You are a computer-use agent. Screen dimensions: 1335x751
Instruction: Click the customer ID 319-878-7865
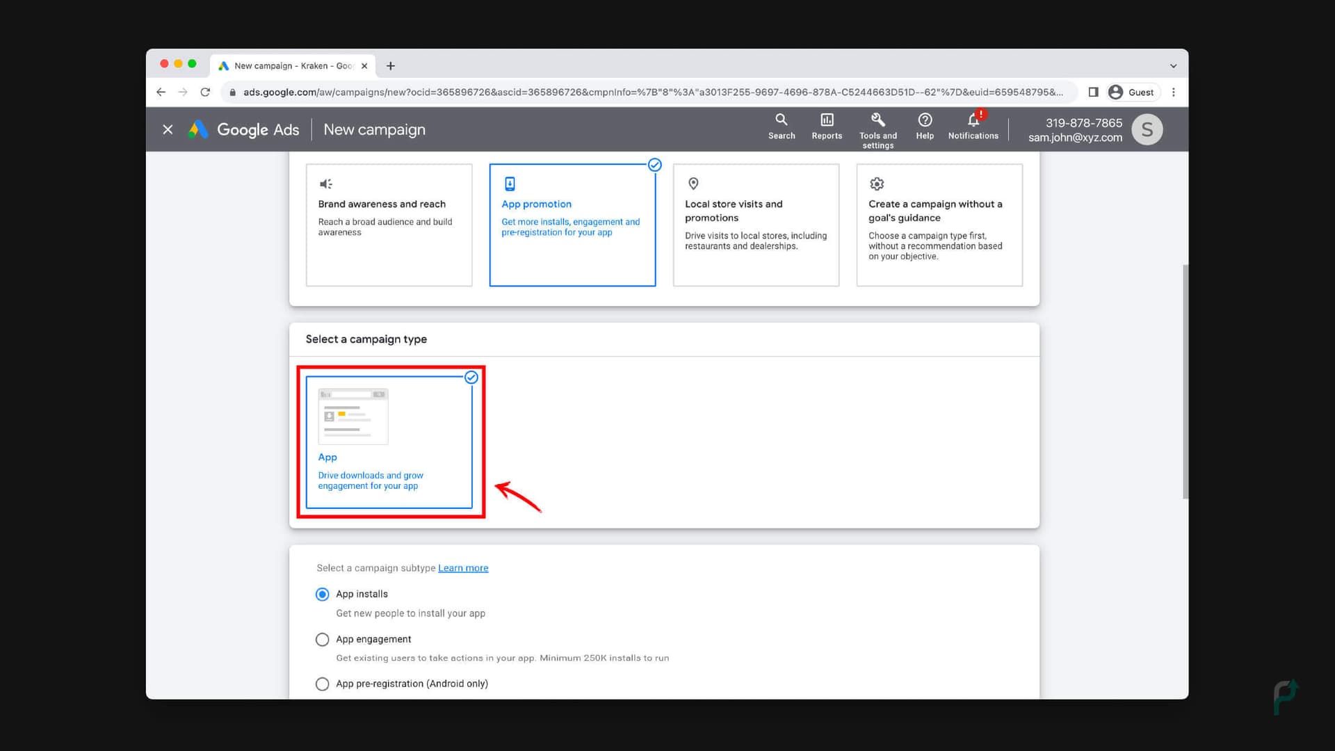click(x=1084, y=123)
